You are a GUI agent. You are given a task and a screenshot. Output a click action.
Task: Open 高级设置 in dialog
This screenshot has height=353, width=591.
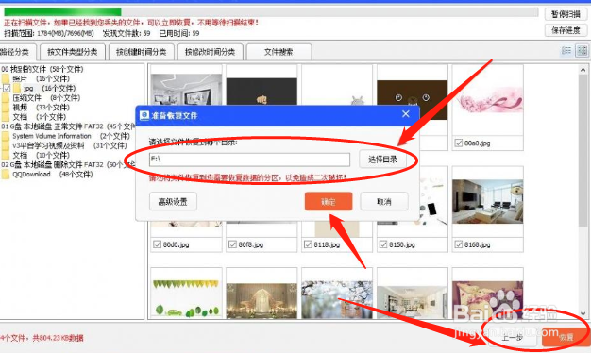[173, 202]
